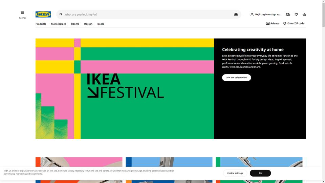
Task: Accept cookies with Ok button
Action: coord(260,173)
